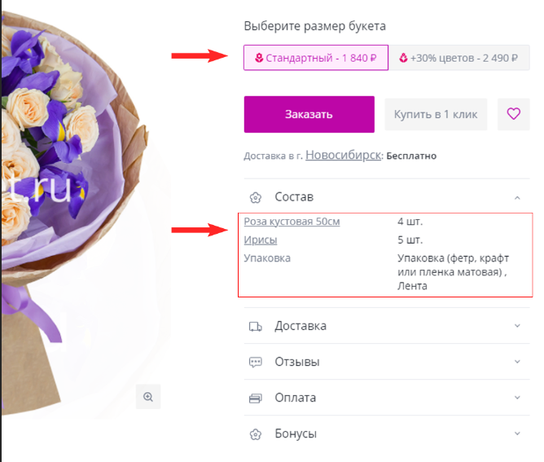The height and width of the screenshot is (462, 544).
Task: Click the speech bubble reviews icon
Action: (255, 363)
